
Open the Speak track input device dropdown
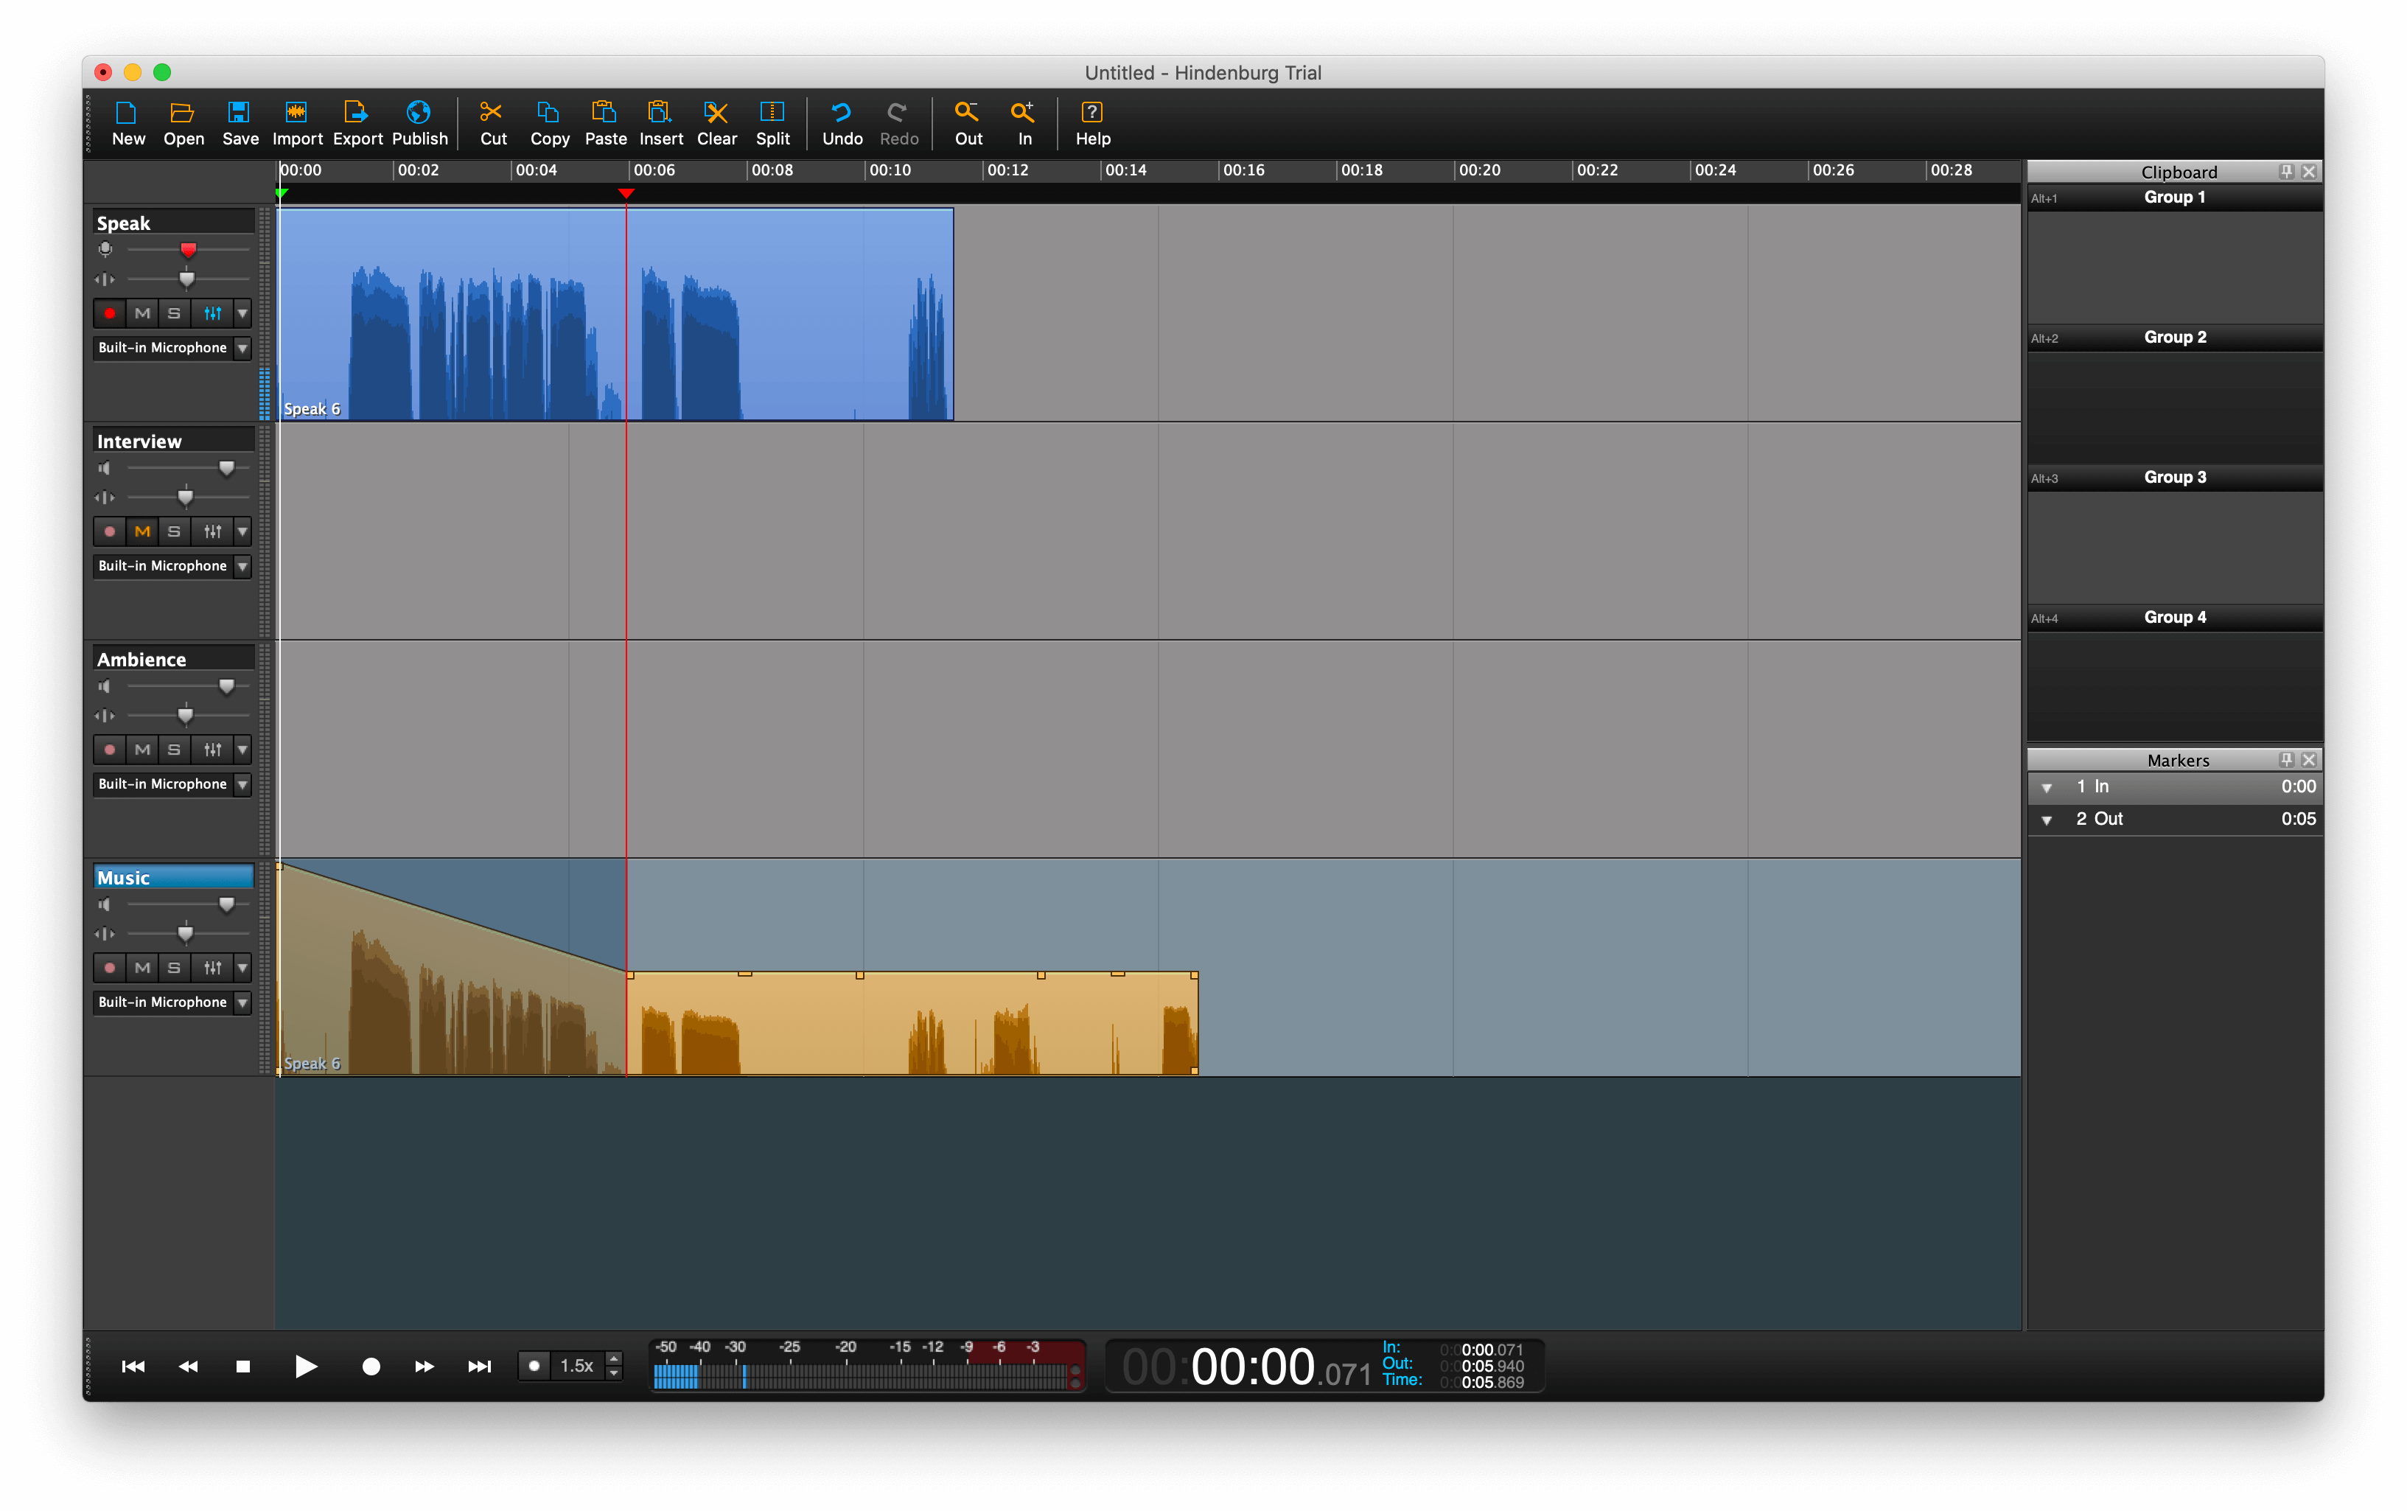[x=241, y=348]
